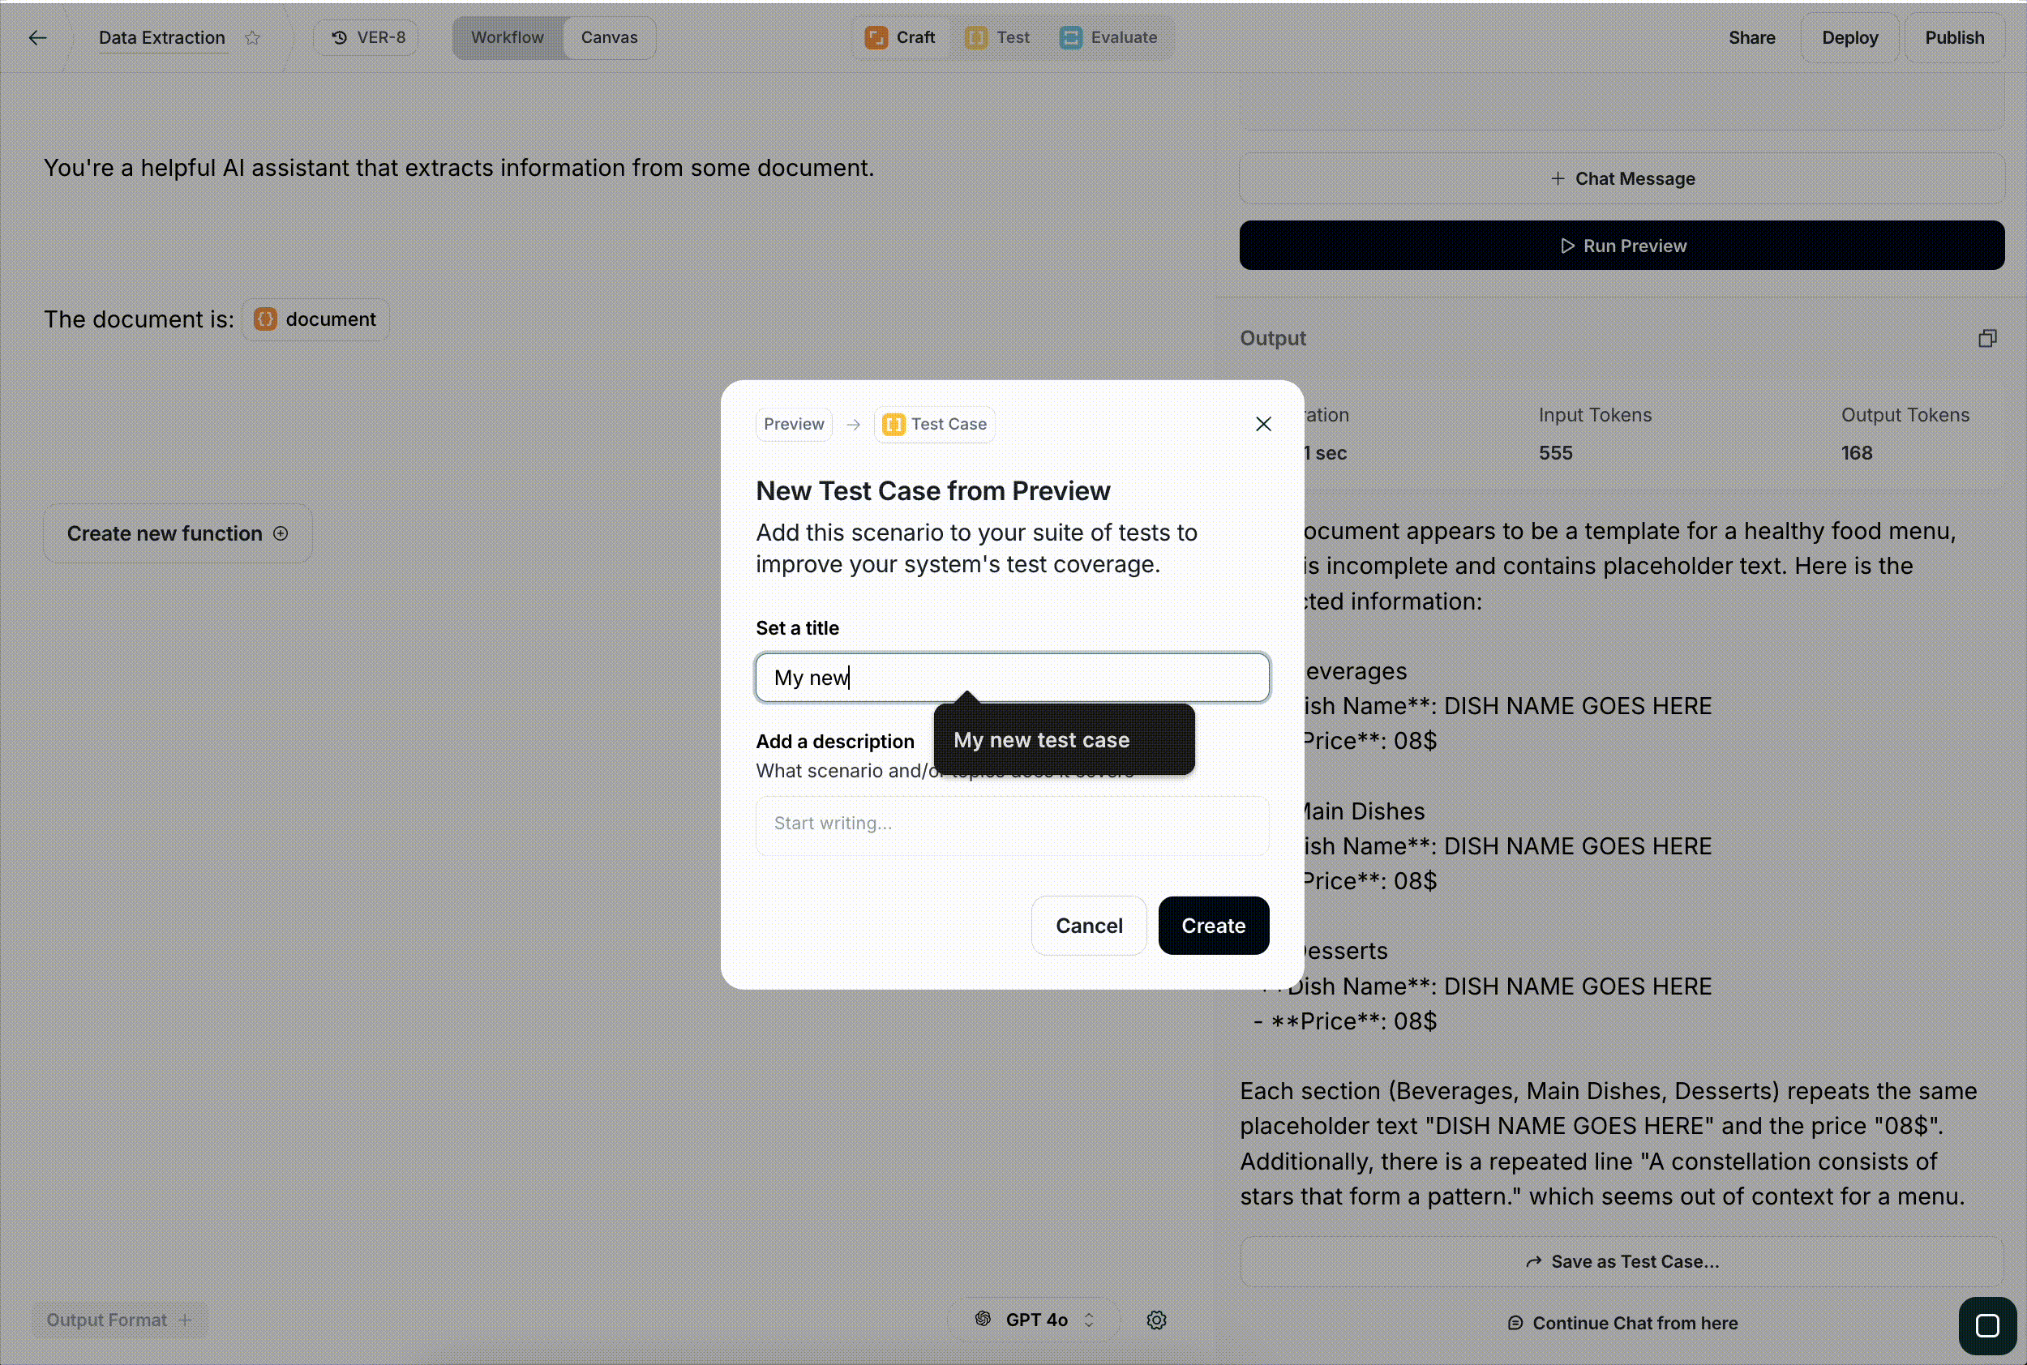Click the Deploy button
This screenshot has width=2027, height=1365.
[1849, 37]
